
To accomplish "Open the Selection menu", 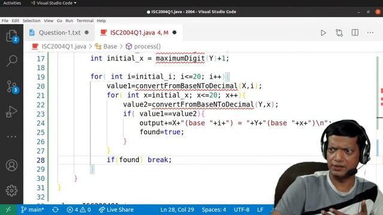I will [32, 21].
